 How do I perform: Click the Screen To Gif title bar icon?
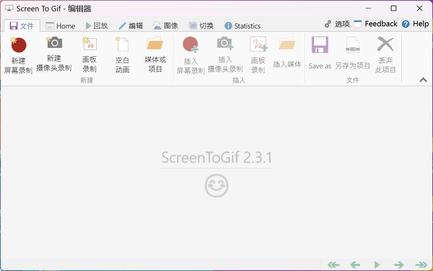pos(9,8)
